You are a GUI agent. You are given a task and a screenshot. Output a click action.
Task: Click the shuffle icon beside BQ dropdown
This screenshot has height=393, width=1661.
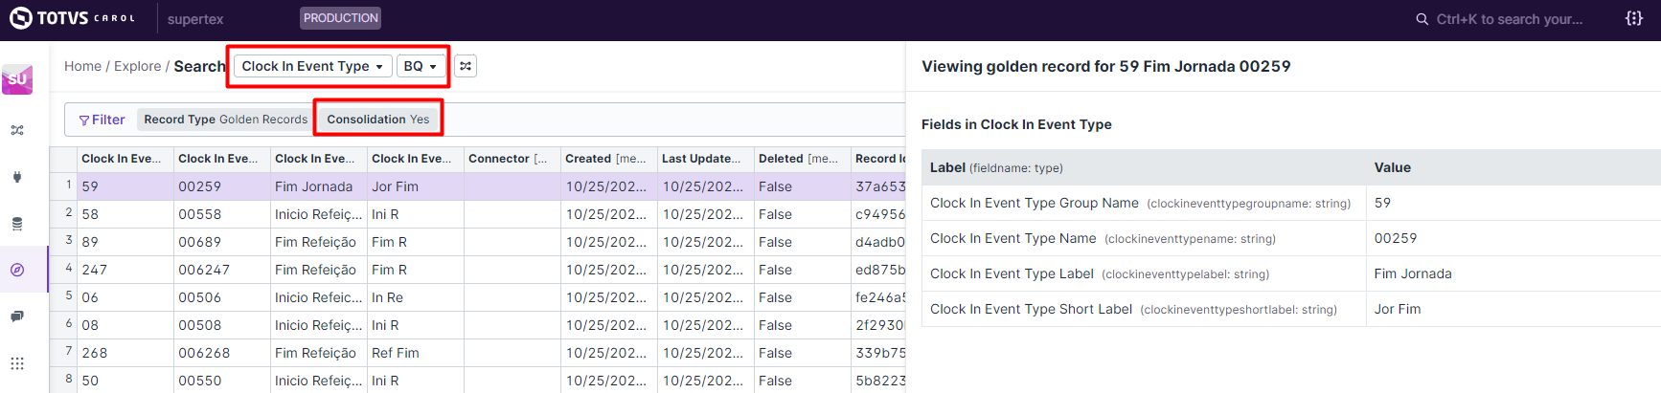[466, 66]
